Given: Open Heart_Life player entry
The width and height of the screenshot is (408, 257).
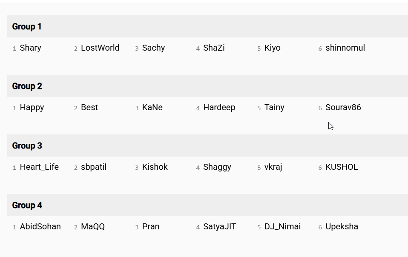Looking at the screenshot, I should (39, 167).
